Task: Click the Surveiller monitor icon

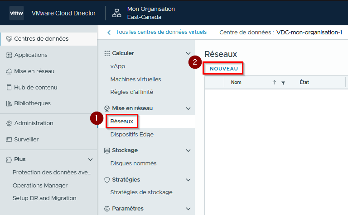Action: pyautogui.click(x=9, y=140)
